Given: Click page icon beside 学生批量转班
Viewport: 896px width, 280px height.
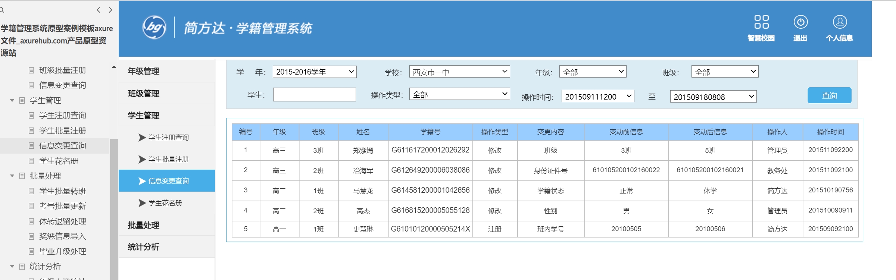Looking at the screenshot, I should (31, 191).
